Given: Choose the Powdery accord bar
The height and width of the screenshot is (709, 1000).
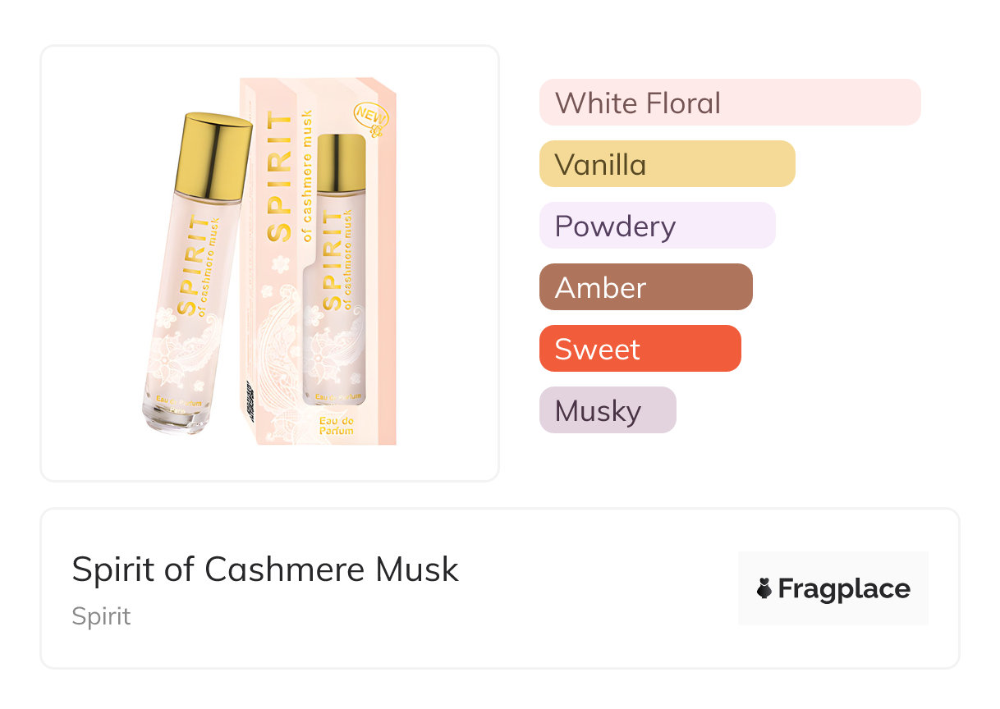Looking at the screenshot, I should click(657, 226).
